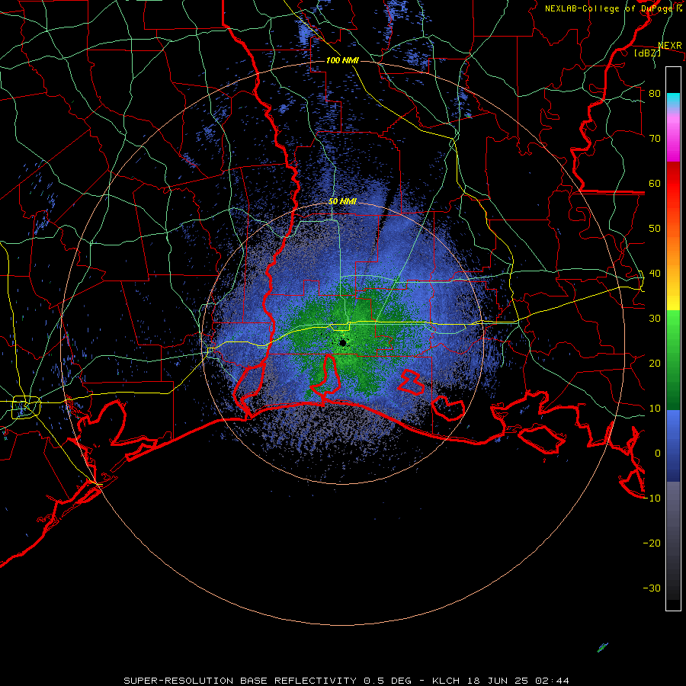Click the SUPER-RESOLUTION BASE REFLECTIVITY caption text
The image size is (686, 686).
pos(240,681)
